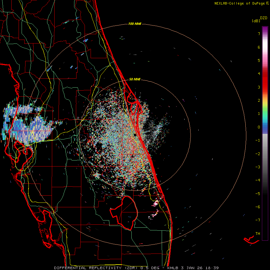Click the -4 scale value
The image size is (270, 270).
258,180
